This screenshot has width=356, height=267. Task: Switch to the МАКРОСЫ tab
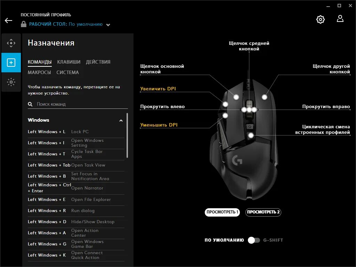point(39,72)
